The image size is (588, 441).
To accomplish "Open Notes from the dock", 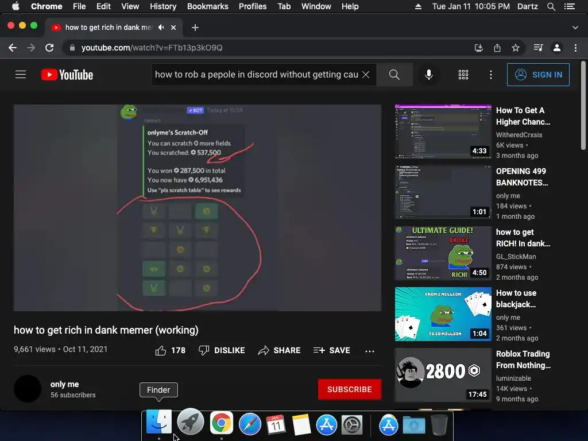I will (301, 424).
